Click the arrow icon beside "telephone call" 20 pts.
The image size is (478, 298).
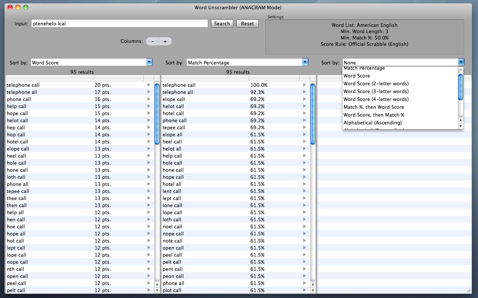[x=149, y=85]
